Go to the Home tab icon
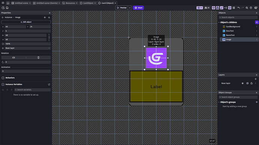The height and width of the screenshot is (145, 259). coord(8,3)
